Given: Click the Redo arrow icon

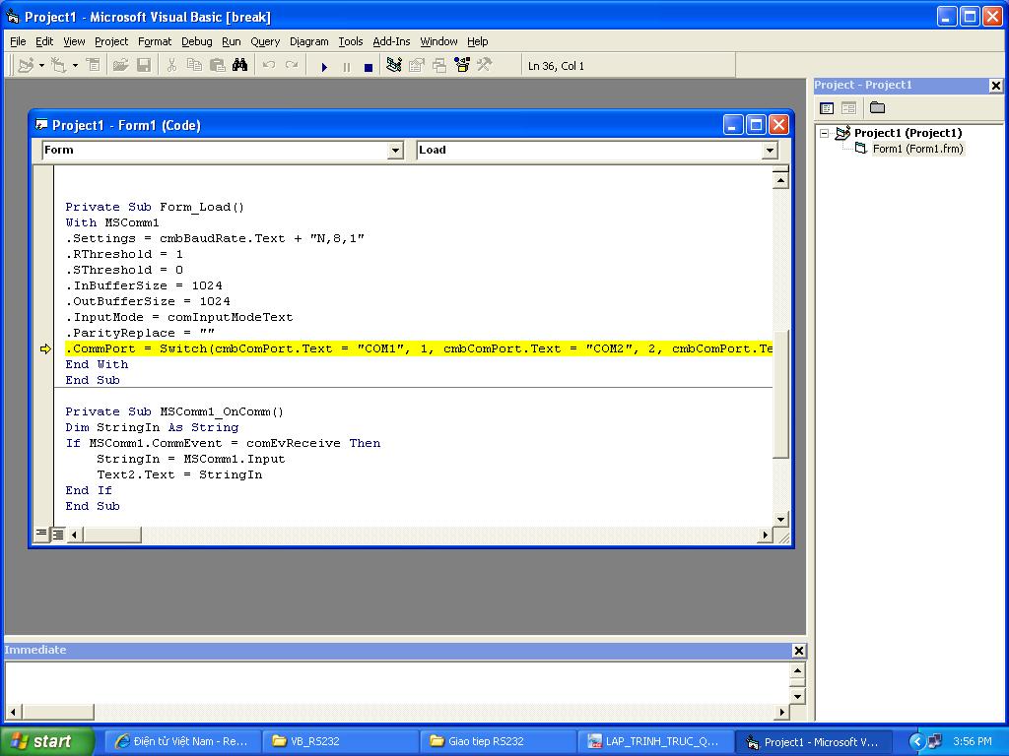Looking at the screenshot, I should click(292, 65).
